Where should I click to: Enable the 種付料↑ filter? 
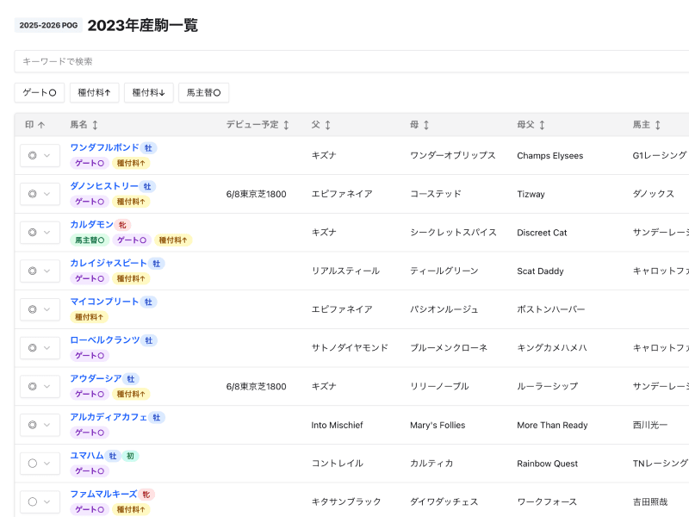94,92
